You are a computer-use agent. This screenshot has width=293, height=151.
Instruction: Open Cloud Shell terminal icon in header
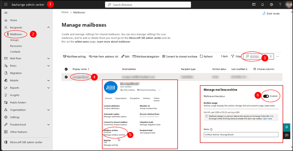tap(254, 5)
